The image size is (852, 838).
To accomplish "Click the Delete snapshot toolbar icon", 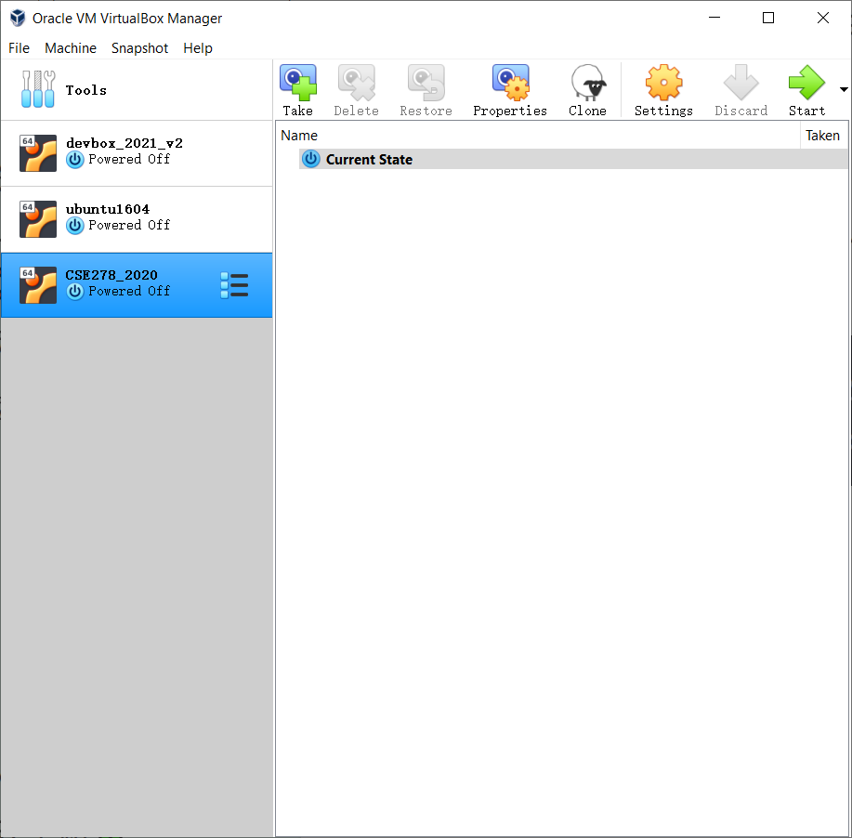I will (x=357, y=90).
